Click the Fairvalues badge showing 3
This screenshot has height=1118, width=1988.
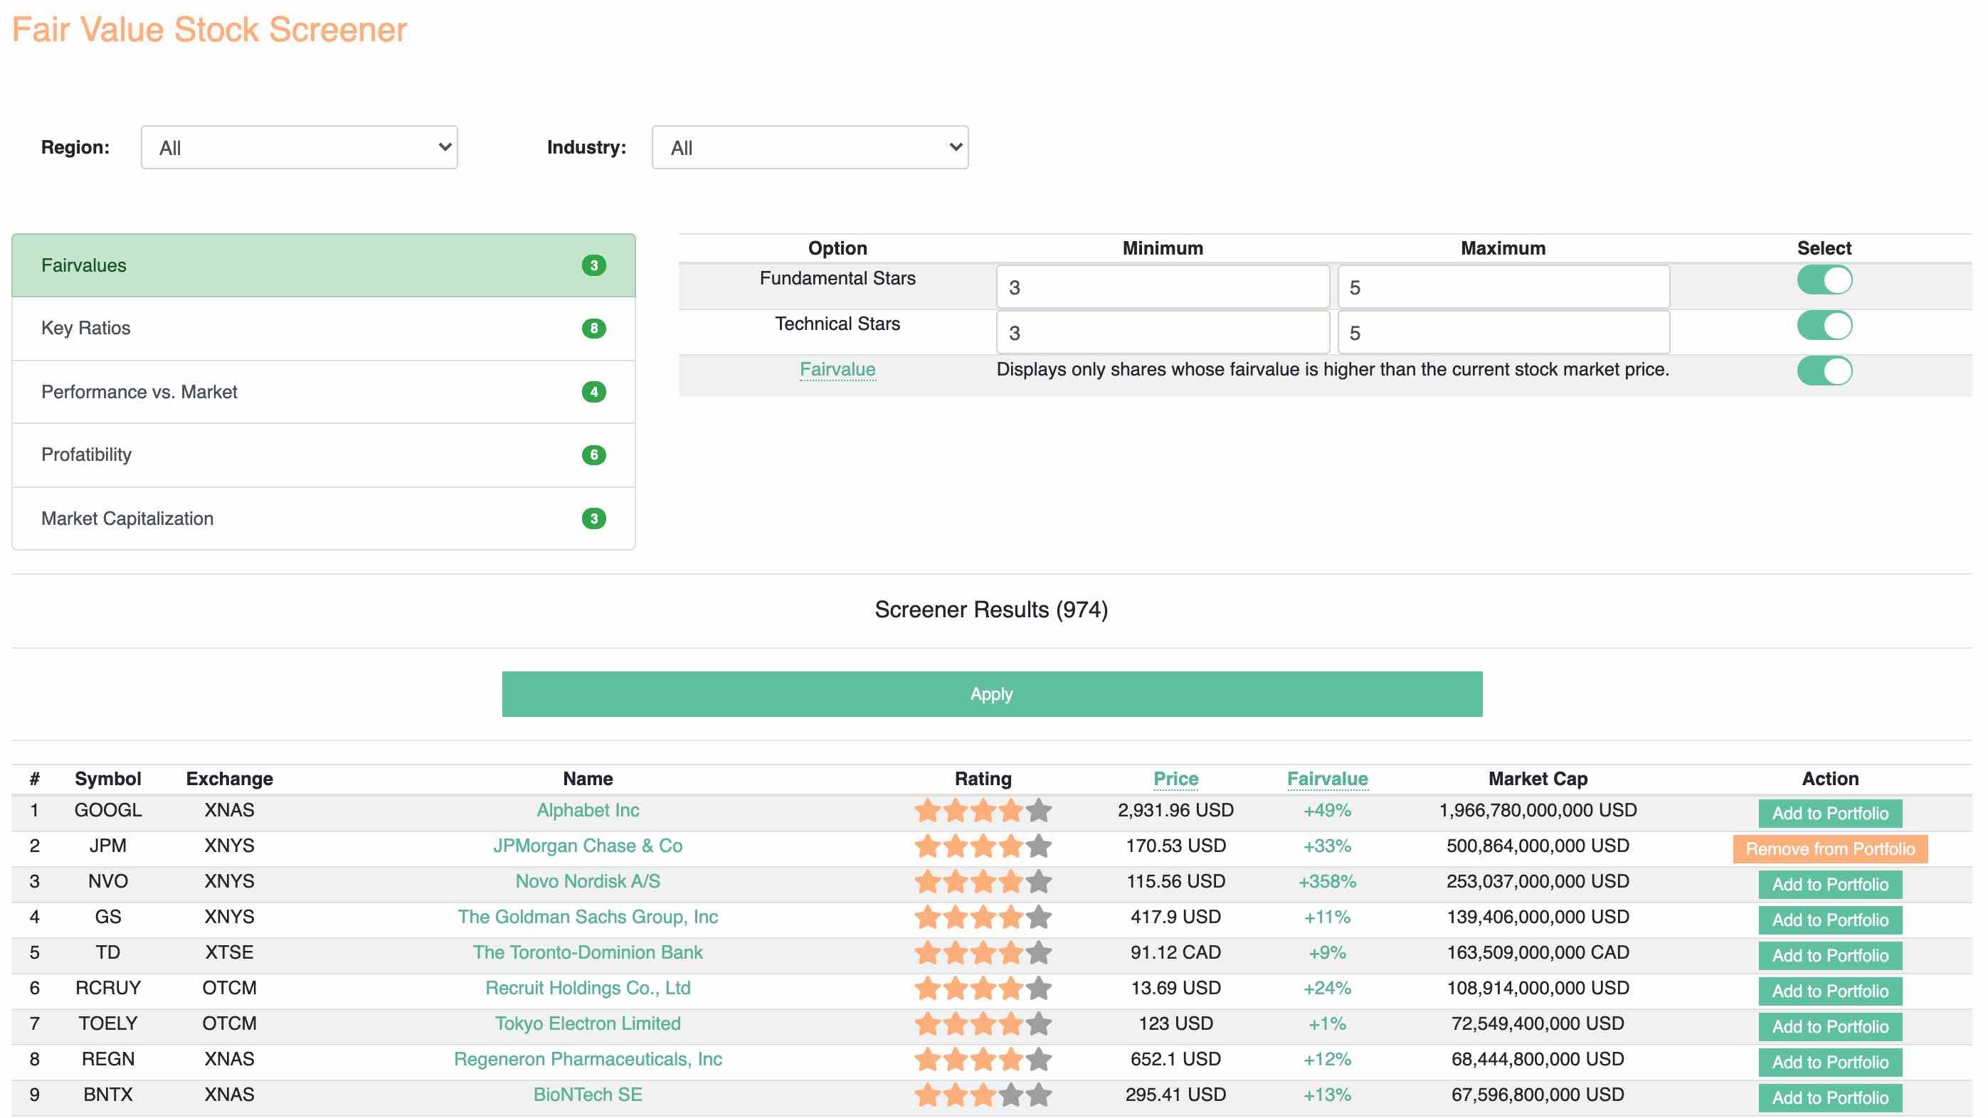tap(593, 265)
